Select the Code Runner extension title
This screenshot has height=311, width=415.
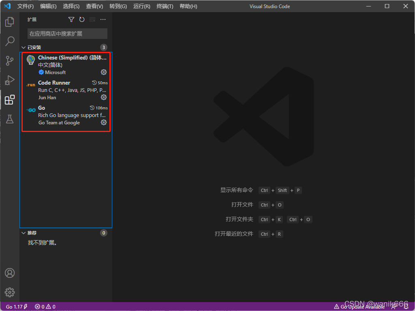pyautogui.click(x=54, y=83)
